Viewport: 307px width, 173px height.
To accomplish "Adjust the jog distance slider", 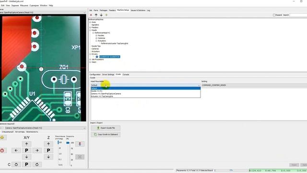I will tap(58, 142).
